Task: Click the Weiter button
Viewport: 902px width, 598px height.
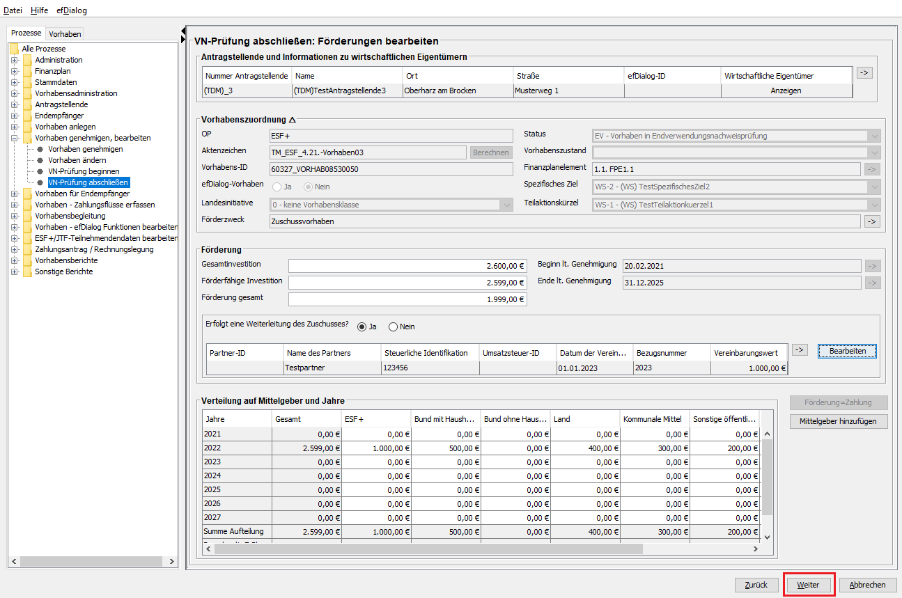Action: coord(808,585)
